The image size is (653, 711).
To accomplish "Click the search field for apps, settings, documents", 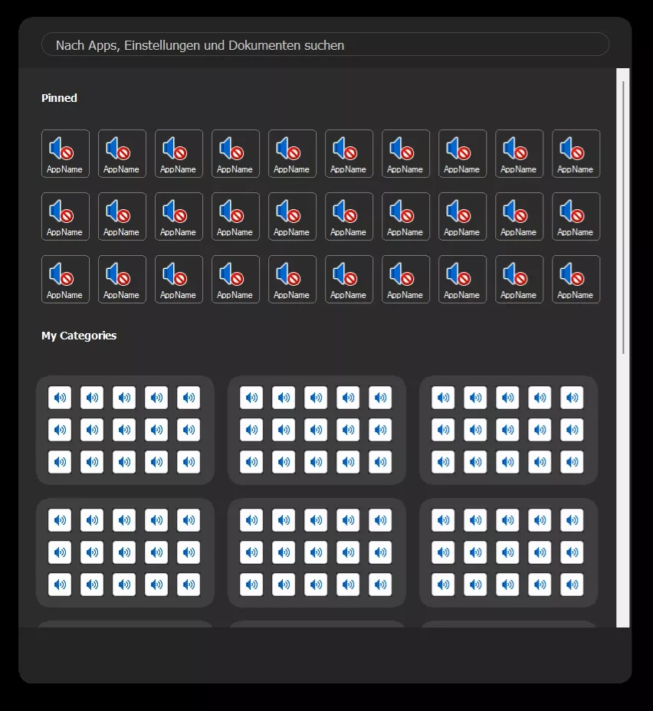I will (325, 44).
